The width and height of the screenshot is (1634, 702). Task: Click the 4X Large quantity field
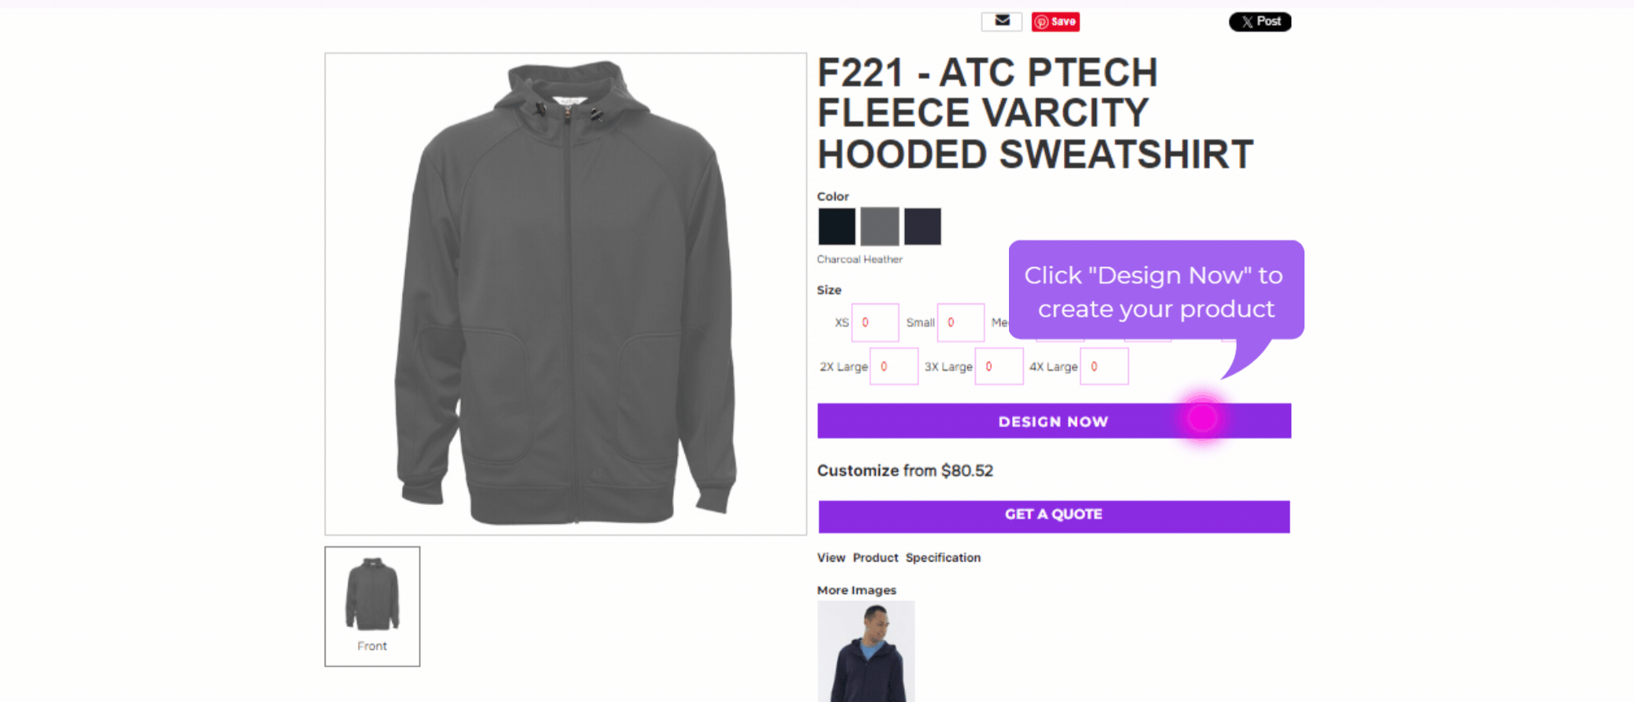[1104, 367]
